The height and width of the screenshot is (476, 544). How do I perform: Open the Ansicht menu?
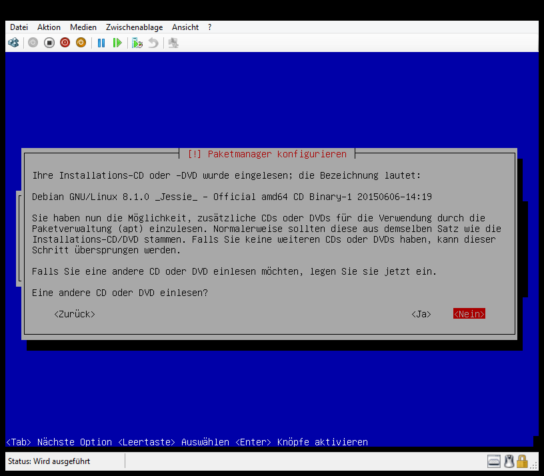[x=185, y=27]
